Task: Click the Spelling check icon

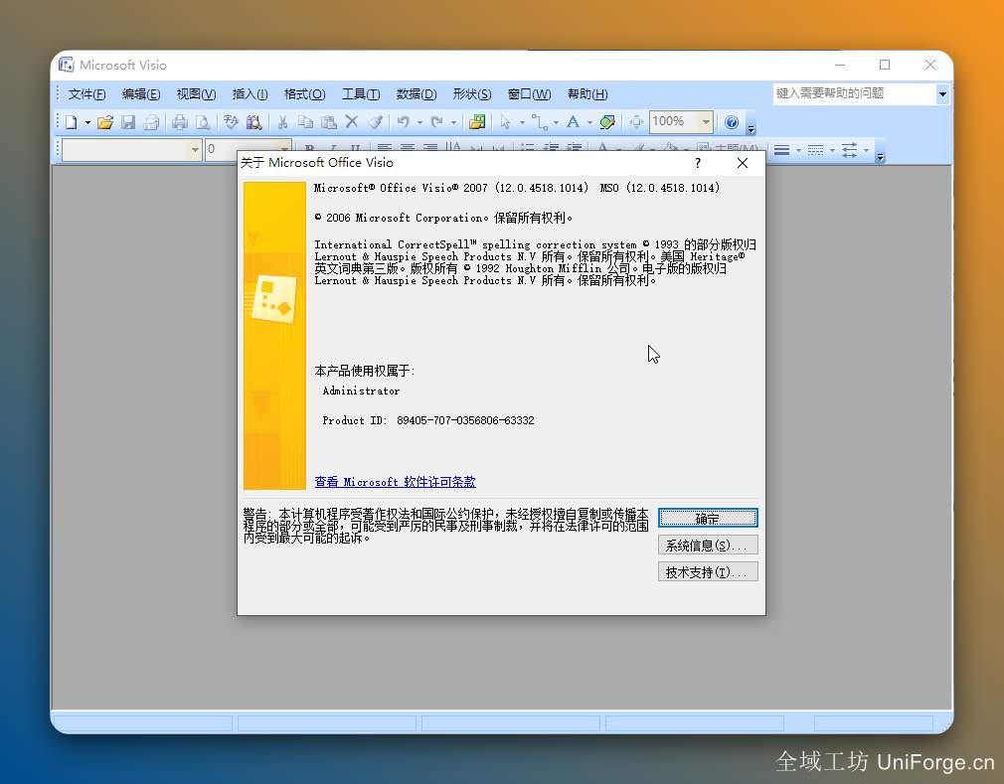Action: pyautogui.click(x=232, y=121)
